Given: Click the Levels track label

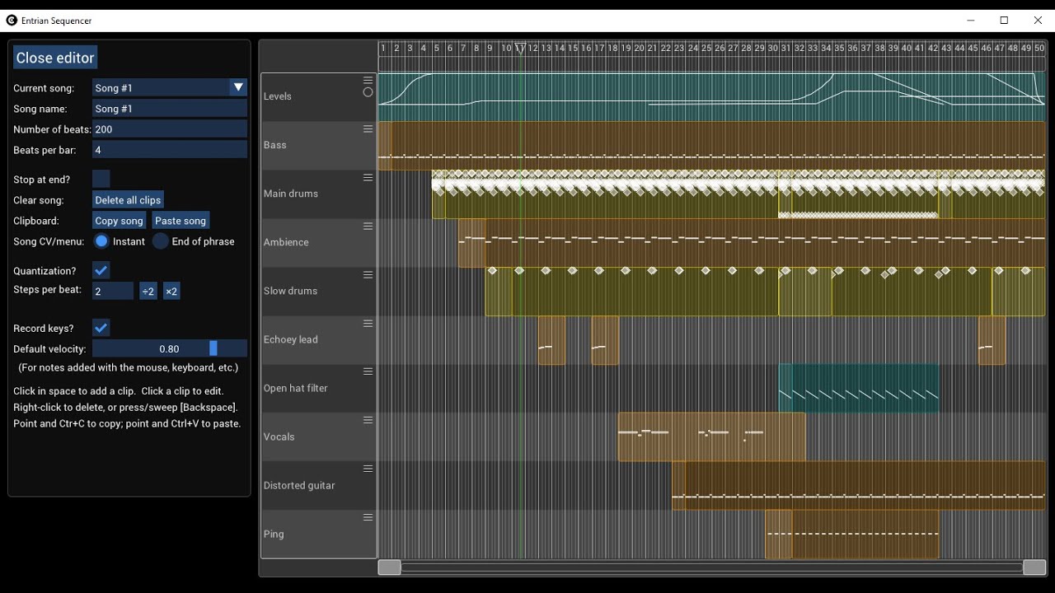Looking at the screenshot, I should click(278, 96).
